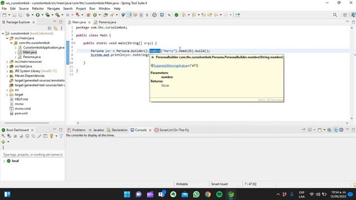Open the Navigate menu
The height and width of the screenshot is (200, 356).
tap(53, 9)
